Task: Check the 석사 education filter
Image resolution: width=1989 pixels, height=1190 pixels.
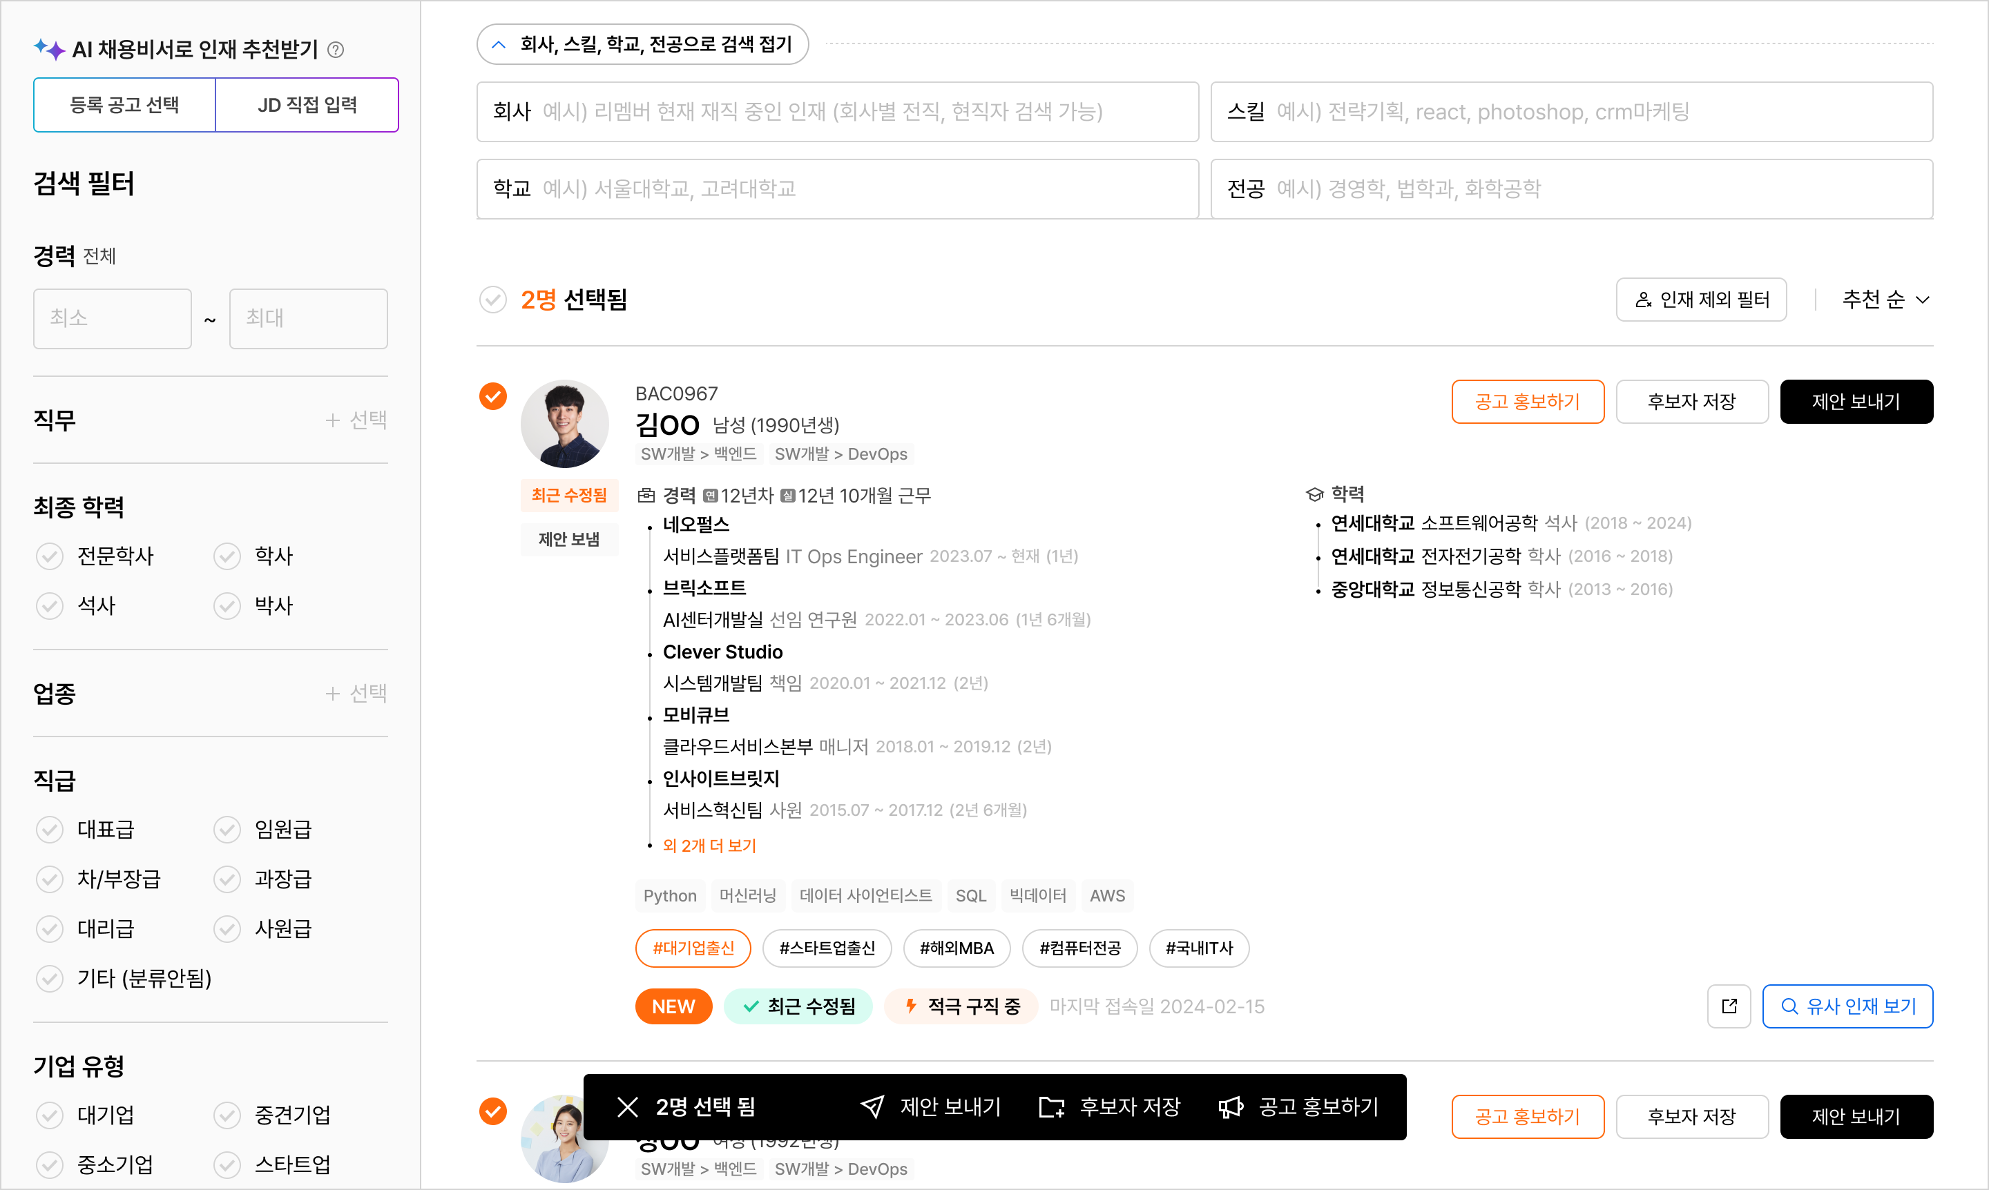Action: pos(50,605)
